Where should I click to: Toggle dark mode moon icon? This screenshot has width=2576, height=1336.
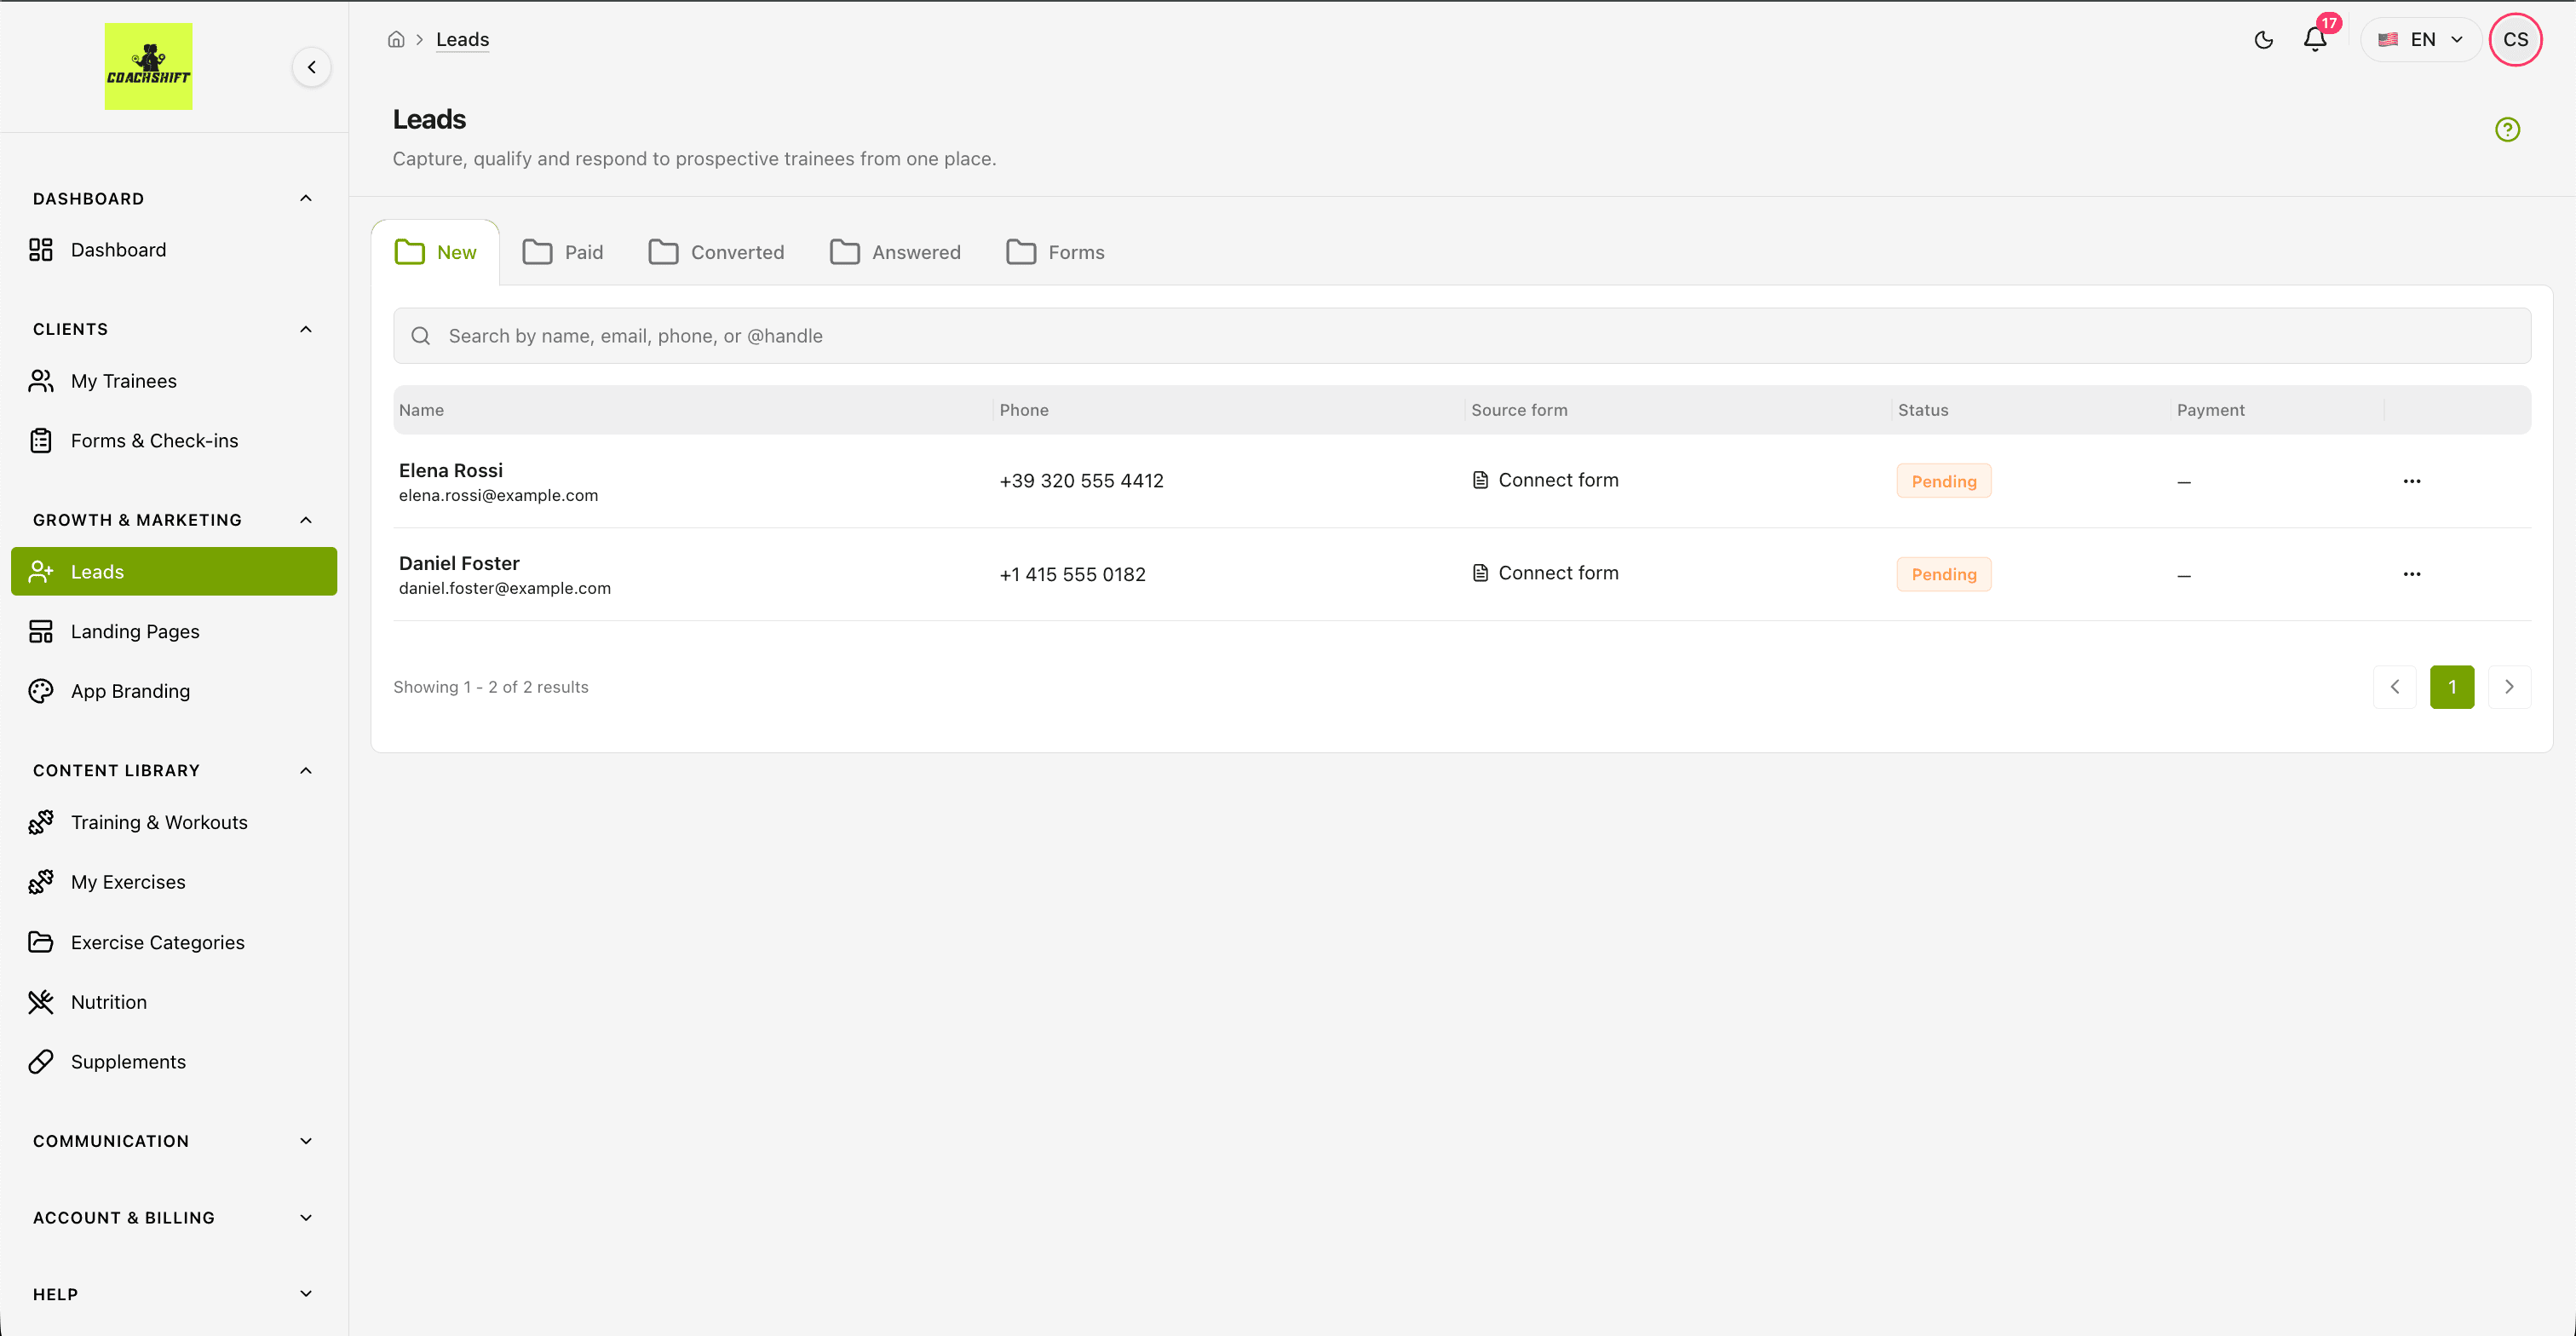tap(2264, 40)
